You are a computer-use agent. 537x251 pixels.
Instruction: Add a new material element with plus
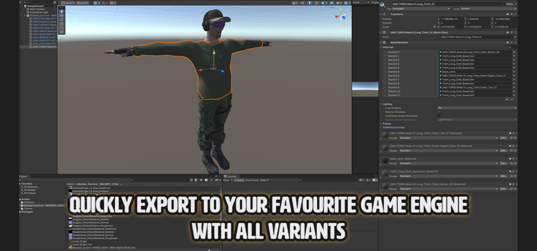(x=507, y=99)
